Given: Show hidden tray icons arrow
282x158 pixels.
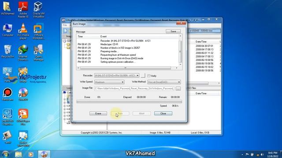Looking at the screenshot, I should pos(242,154).
